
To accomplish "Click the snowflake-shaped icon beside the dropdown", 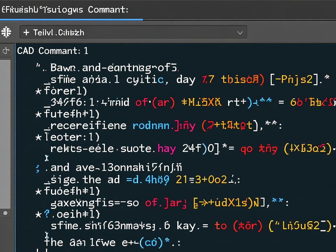I will tap(6, 32).
